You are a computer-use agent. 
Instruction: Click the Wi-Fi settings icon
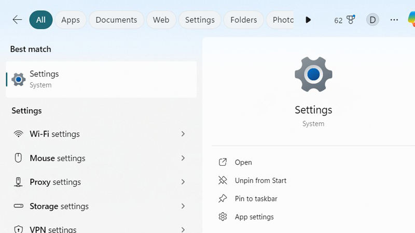[19, 134]
